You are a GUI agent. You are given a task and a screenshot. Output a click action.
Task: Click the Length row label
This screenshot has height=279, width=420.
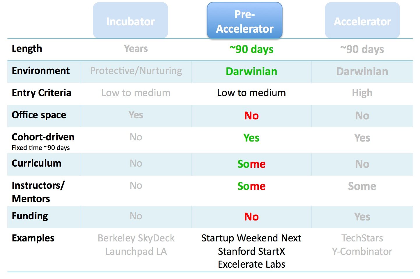27,49
